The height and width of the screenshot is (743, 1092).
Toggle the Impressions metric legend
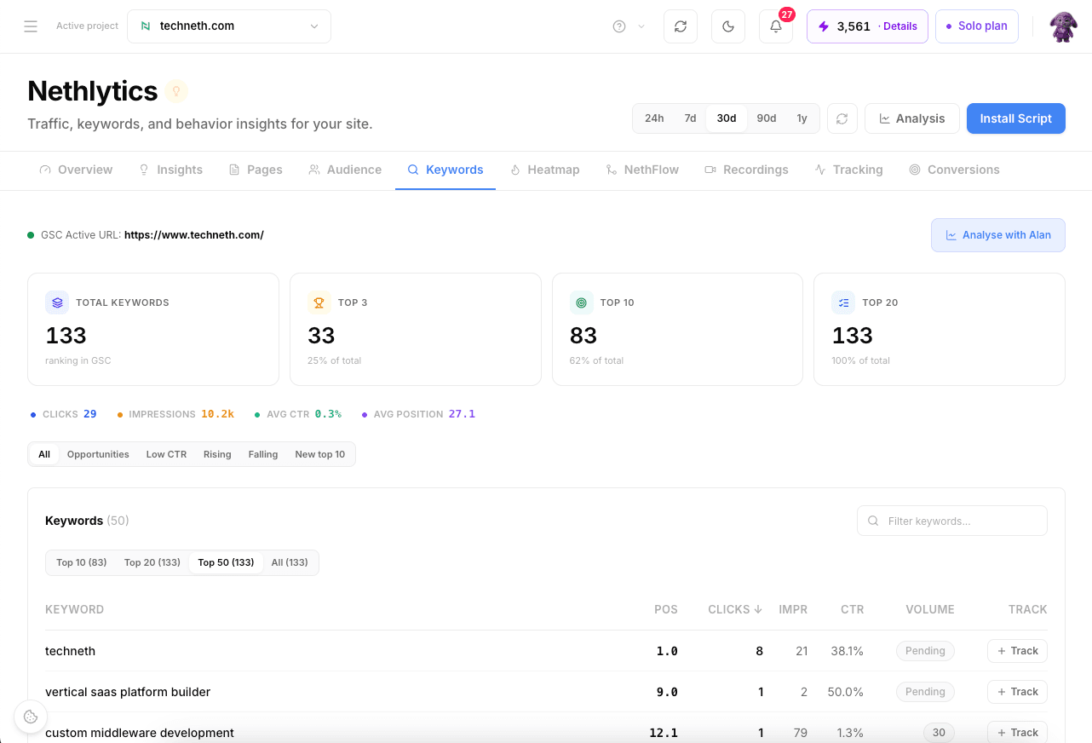click(x=175, y=414)
